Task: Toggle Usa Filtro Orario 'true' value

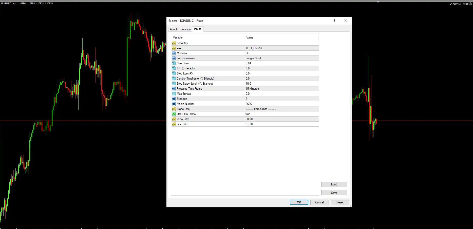Action: click(x=282, y=114)
